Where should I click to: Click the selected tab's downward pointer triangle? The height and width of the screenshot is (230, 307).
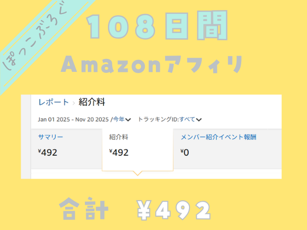(137, 173)
